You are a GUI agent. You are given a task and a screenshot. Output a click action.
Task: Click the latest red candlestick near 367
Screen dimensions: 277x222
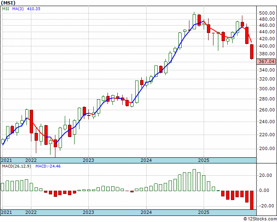252,52
